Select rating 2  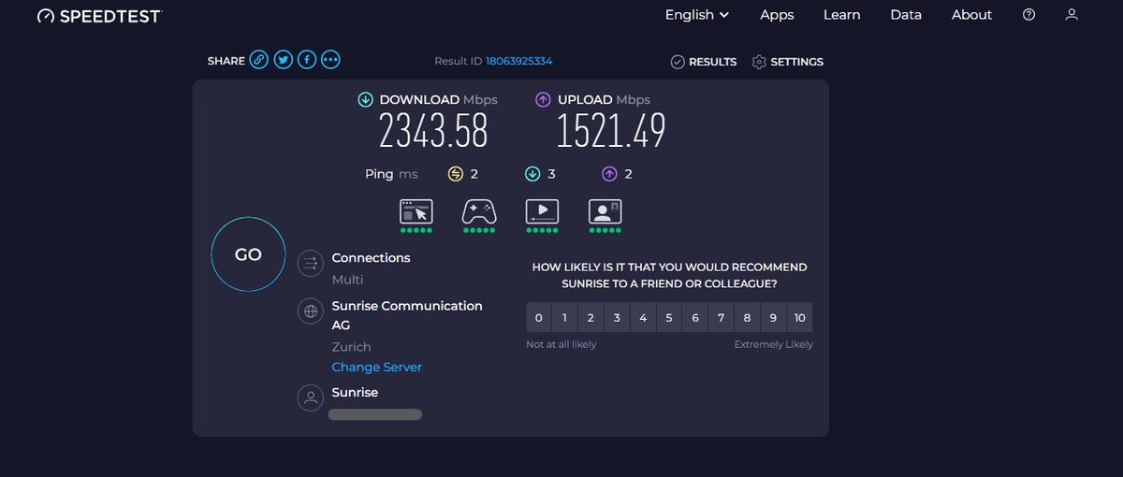click(x=591, y=318)
